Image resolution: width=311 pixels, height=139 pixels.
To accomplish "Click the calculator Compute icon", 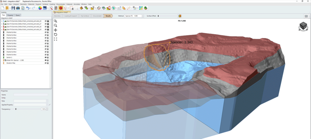I will (x=56, y=8).
